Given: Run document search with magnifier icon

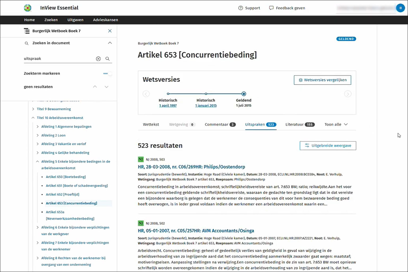Looking at the screenshot, I should click(108, 59).
